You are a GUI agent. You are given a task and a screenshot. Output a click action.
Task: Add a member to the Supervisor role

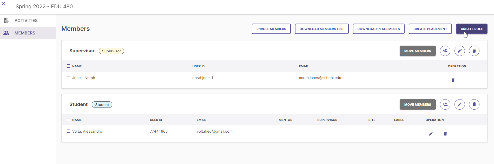(445, 51)
